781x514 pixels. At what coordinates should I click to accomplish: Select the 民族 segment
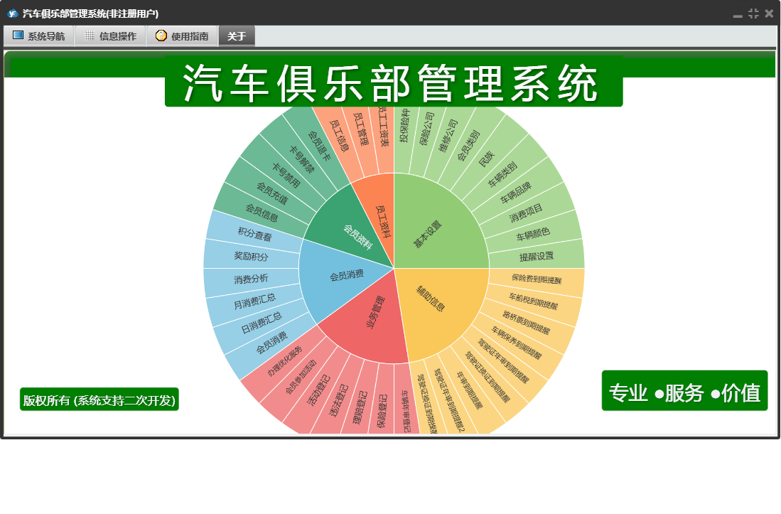coord(486,159)
